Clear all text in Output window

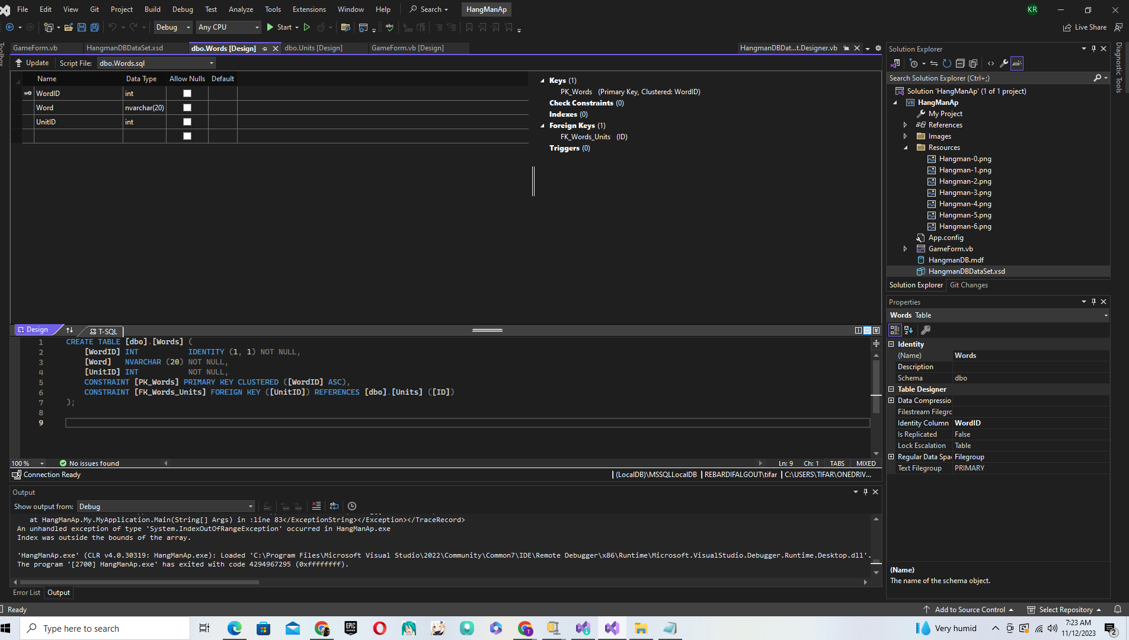(x=316, y=506)
